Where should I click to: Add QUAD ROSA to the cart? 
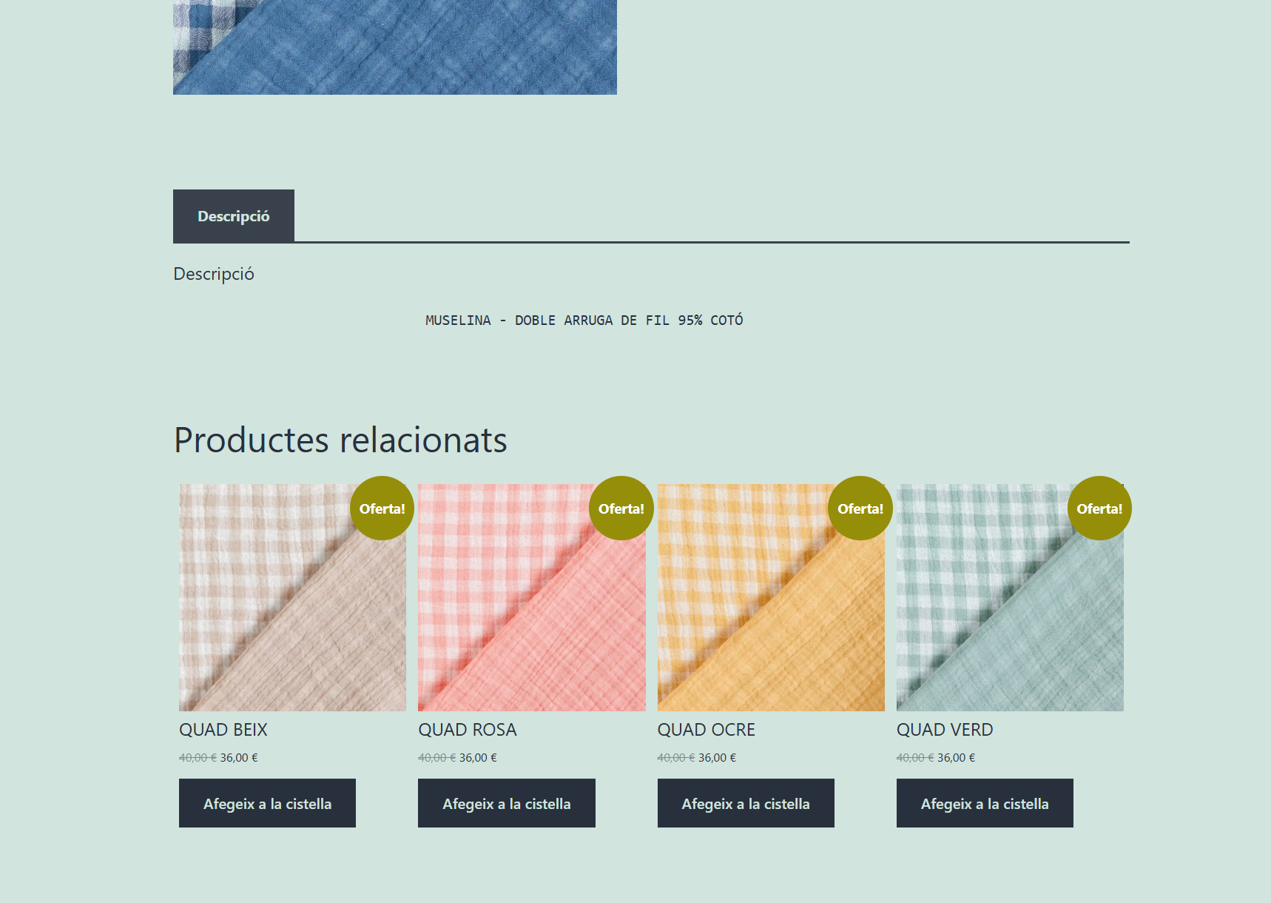[x=506, y=803]
